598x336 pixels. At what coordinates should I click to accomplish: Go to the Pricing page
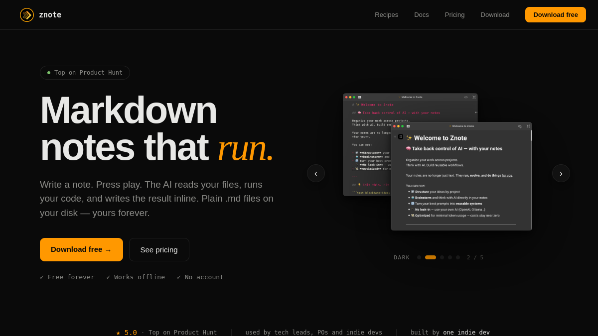[x=455, y=15]
